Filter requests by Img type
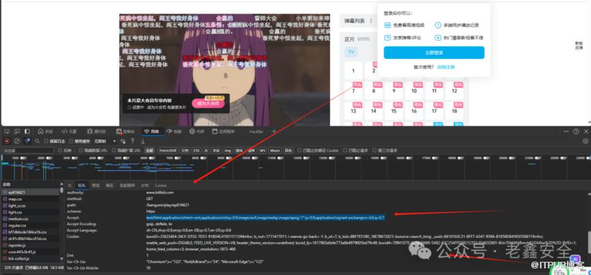591x275 pixels. point(227,150)
